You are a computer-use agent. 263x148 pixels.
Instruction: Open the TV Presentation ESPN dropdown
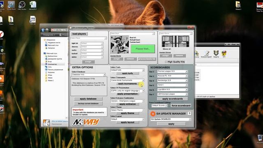(x=127, y=90)
